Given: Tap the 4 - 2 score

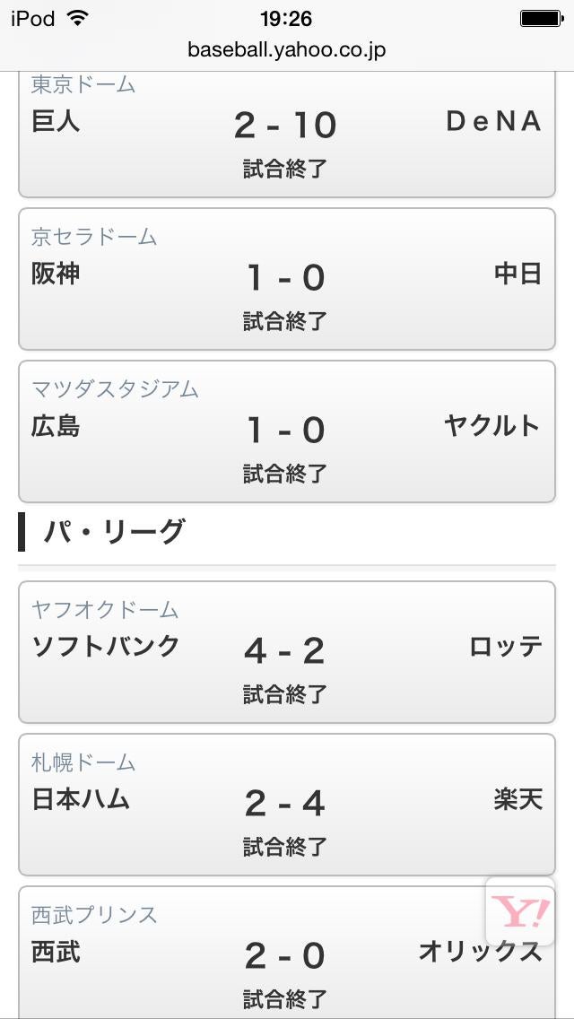Looking at the screenshot, I should pos(285,651).
